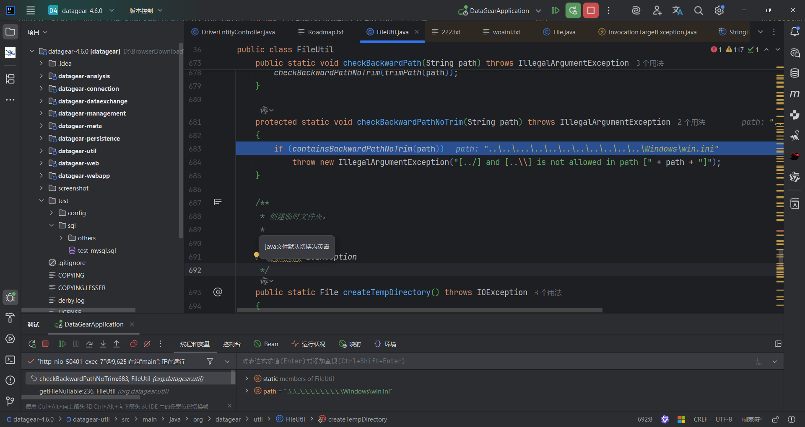This screenshot has height=427, width=805.
Task: Click Step Into in debug toolbar
Action: pyautogui.click(x=103, y=344)
